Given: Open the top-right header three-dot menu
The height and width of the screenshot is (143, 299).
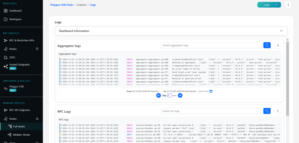Looking at the screenshot, I should click(x=288, y=5).
